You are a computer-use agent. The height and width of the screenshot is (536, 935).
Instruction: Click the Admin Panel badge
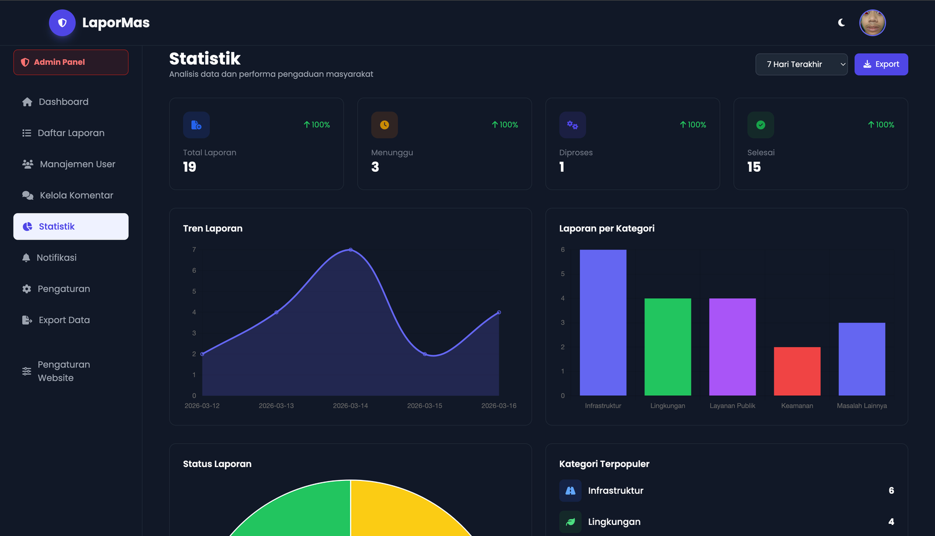click(71, 62)
